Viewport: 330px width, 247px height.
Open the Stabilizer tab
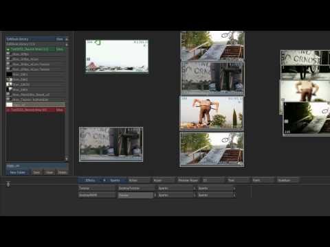click(x=287, y=180)
